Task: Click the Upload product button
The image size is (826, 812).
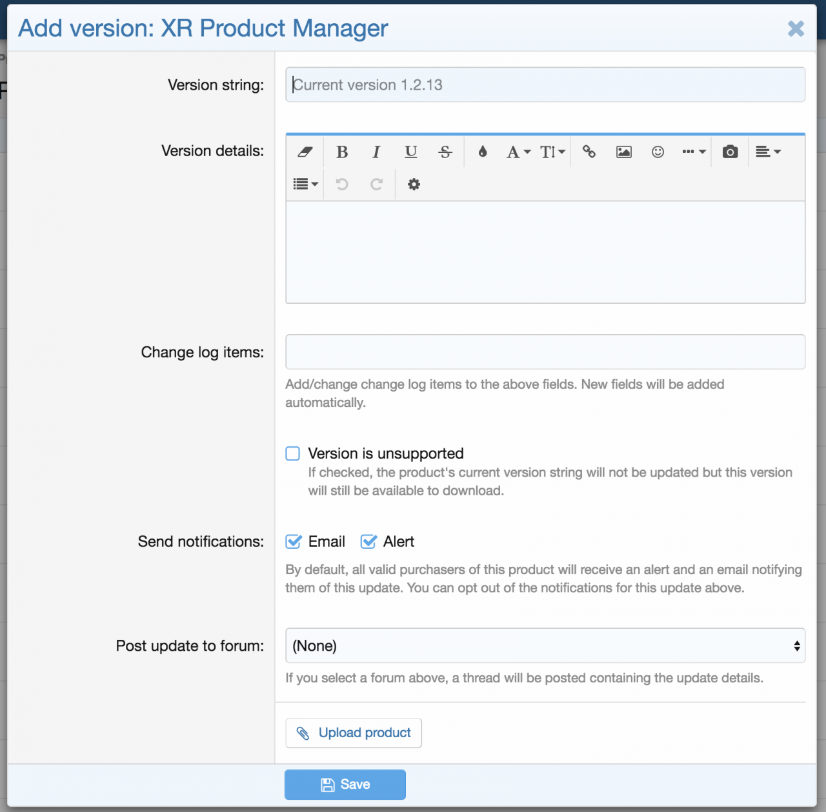Action: coord(354,733)
